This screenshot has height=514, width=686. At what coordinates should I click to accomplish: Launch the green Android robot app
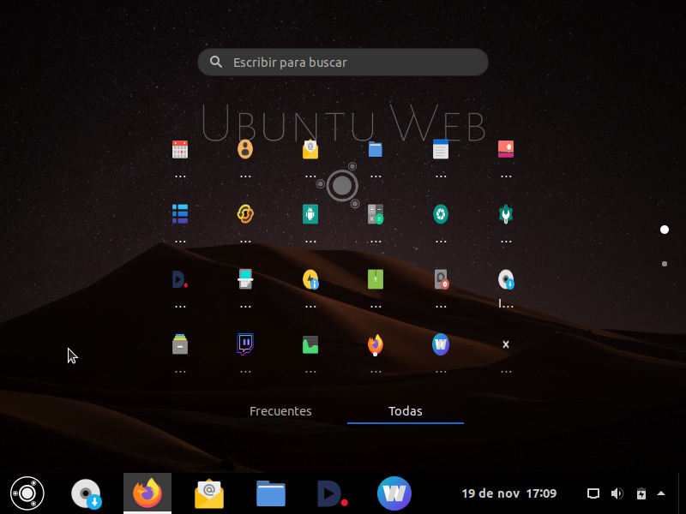(x=310, y=214)
